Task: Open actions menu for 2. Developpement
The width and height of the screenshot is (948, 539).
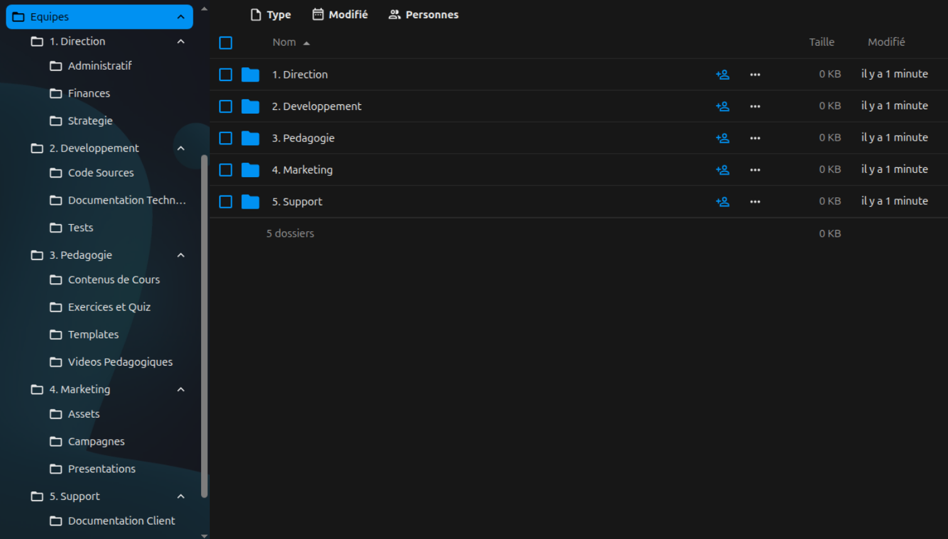Action: pos(755,106)
